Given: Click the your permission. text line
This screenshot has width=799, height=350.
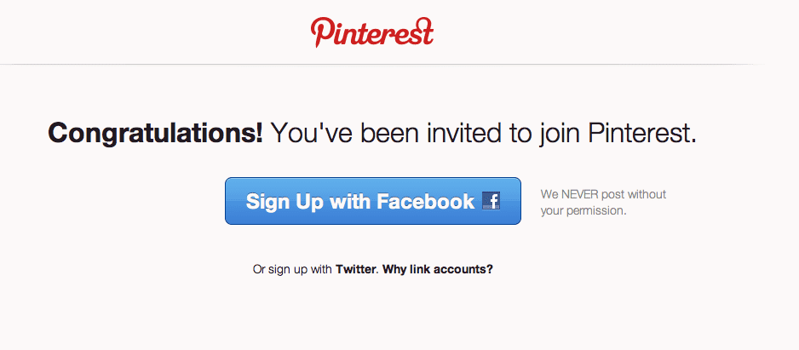Looking at the screenshot, I should (583, 210).
